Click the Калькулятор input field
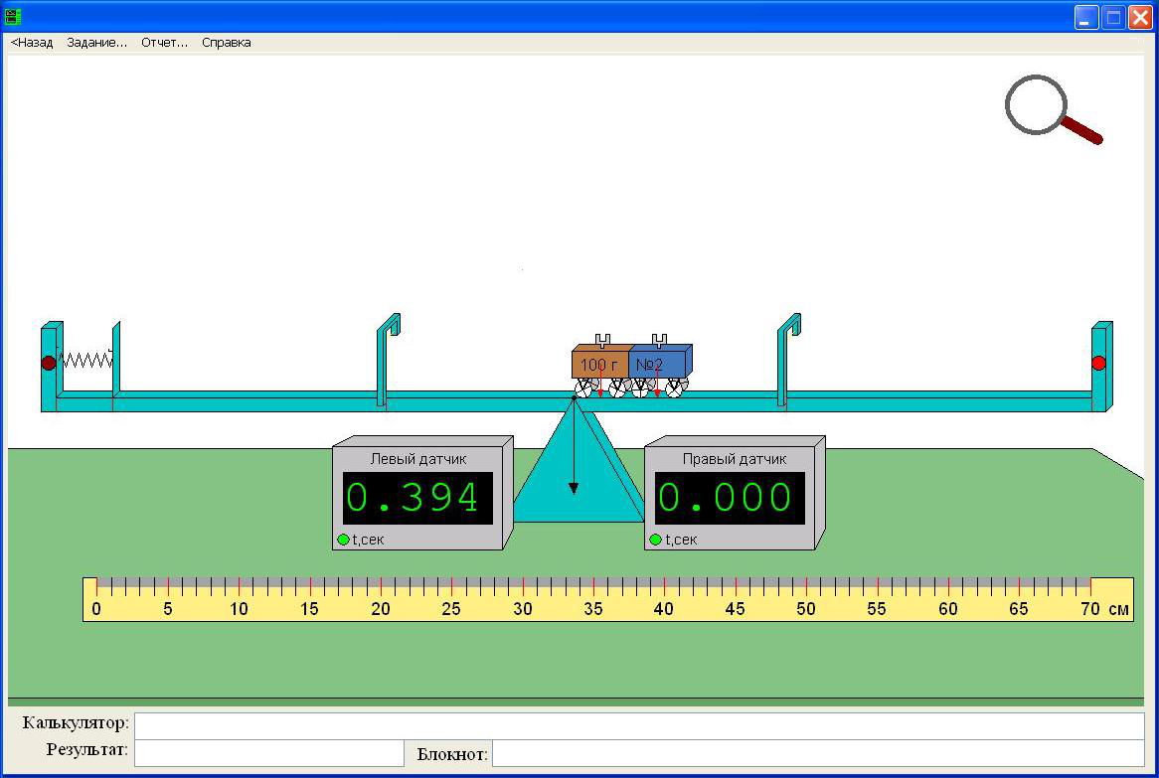 click(638, 725)
